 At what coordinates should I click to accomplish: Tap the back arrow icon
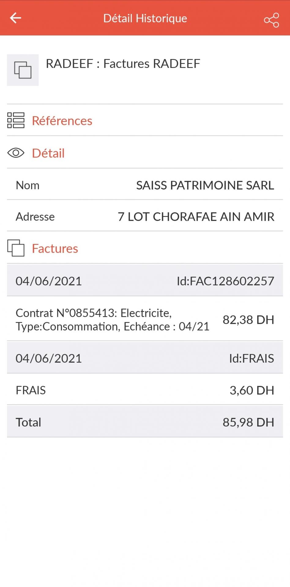pyautogui.click(x=15, y=18)
